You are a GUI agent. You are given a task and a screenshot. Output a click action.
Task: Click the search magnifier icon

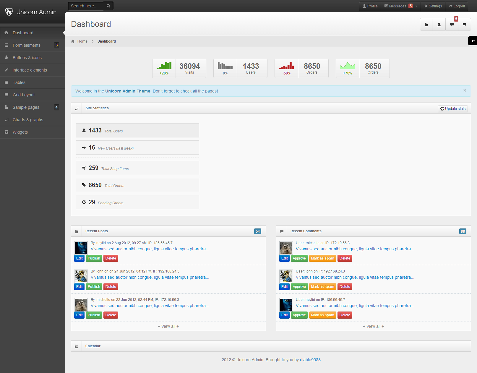108,6
